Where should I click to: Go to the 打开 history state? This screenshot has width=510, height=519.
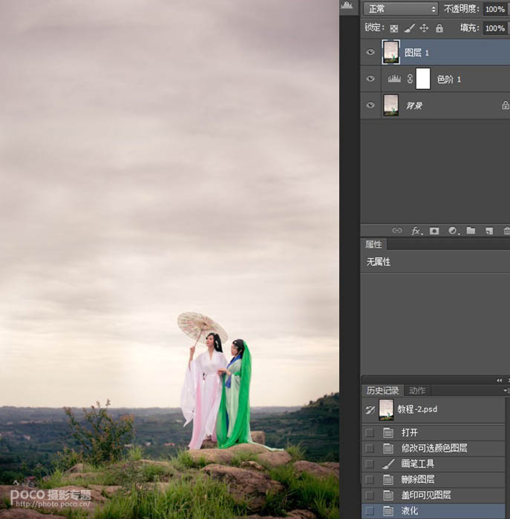click(x=434, y=432)
